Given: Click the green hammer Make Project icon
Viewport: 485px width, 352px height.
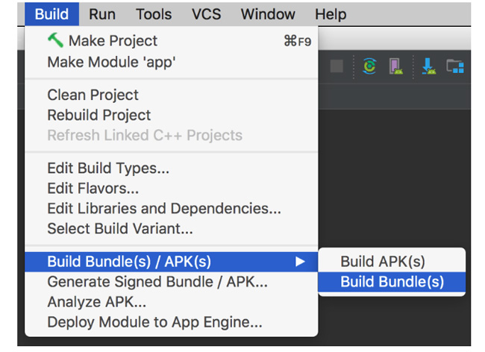Looking at the screenshot, I should pyautogui.click(x=56, y=40).
